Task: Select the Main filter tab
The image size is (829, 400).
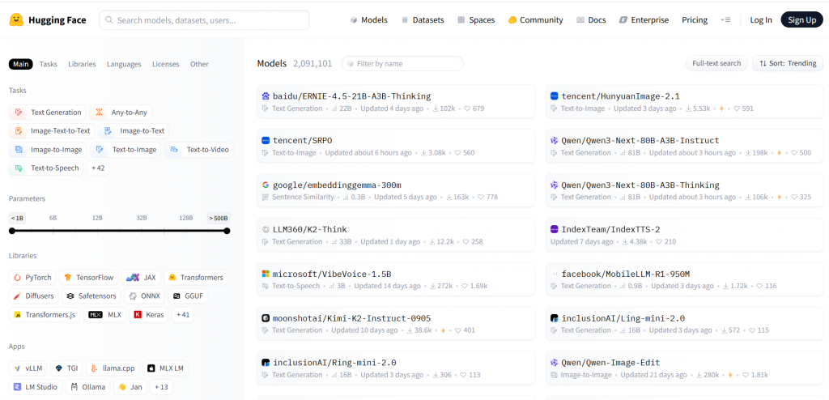Action: tap(20, 64)
